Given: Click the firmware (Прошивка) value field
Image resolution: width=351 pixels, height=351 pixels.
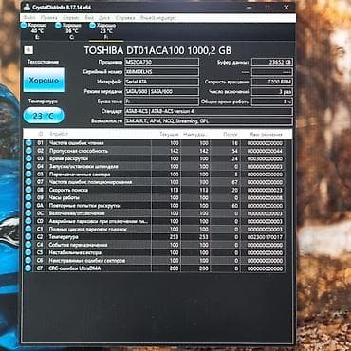Looking at the screenshot, I should pos(161,62).
